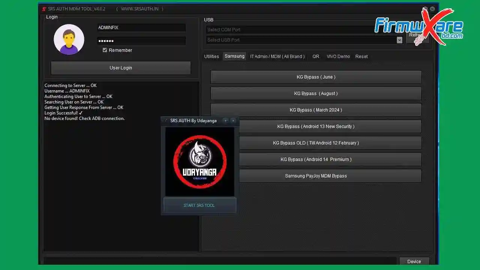Click the Device button

pos(414,261)
